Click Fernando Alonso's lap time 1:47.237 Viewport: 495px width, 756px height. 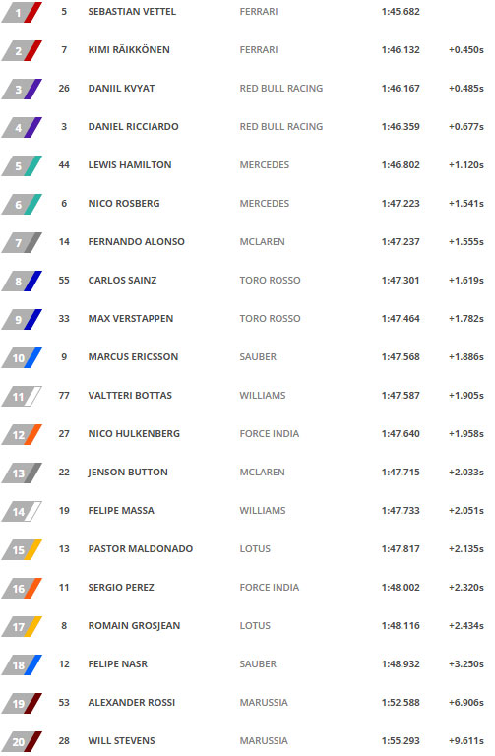coord(401,242)
